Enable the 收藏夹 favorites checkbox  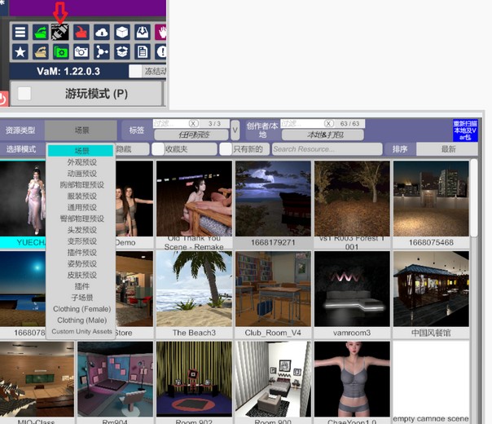pyautogui.click(x=158, y=149)
